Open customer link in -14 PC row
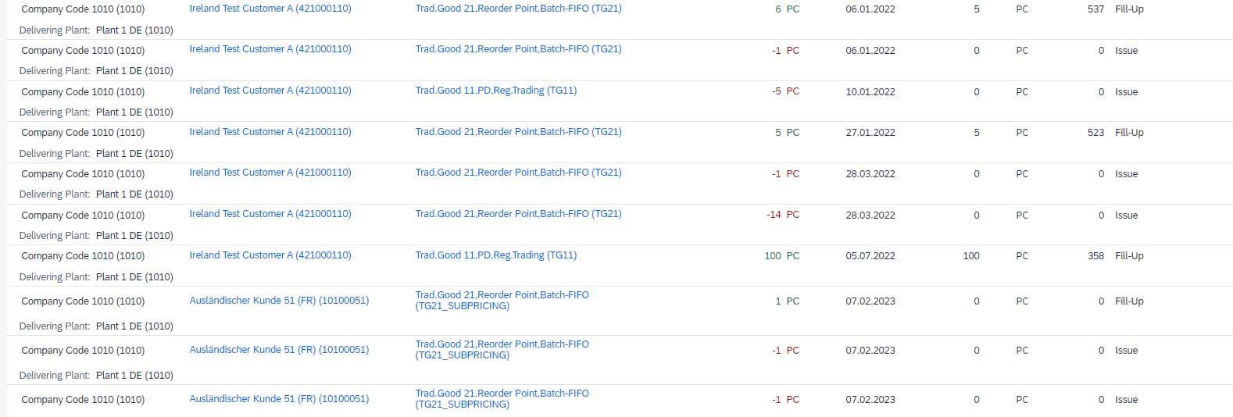1233x417 pixels. 270,214
